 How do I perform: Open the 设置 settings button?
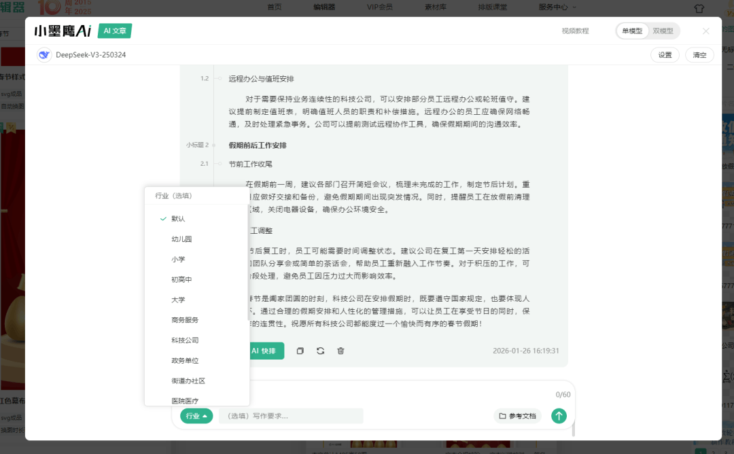665,55
